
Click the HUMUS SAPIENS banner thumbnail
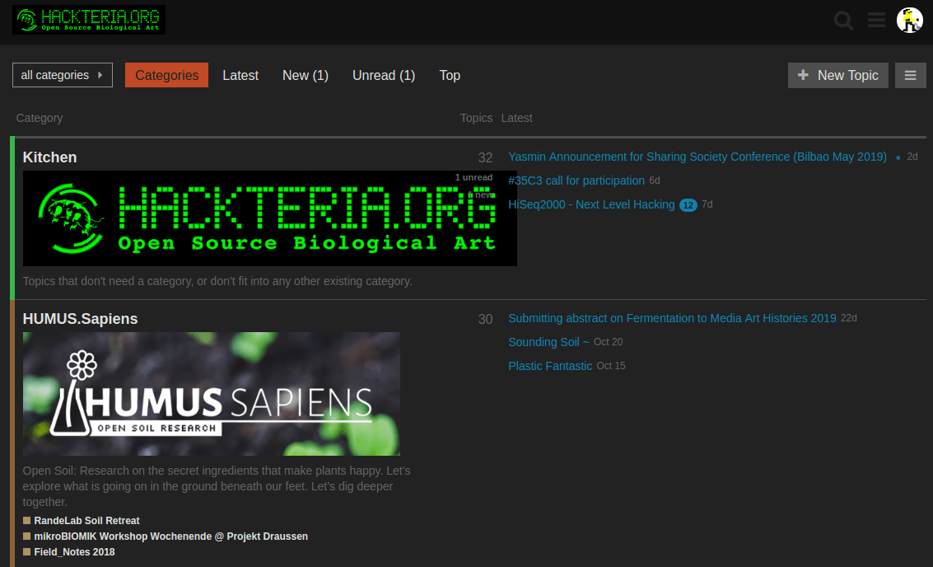(x=212, y=393)
